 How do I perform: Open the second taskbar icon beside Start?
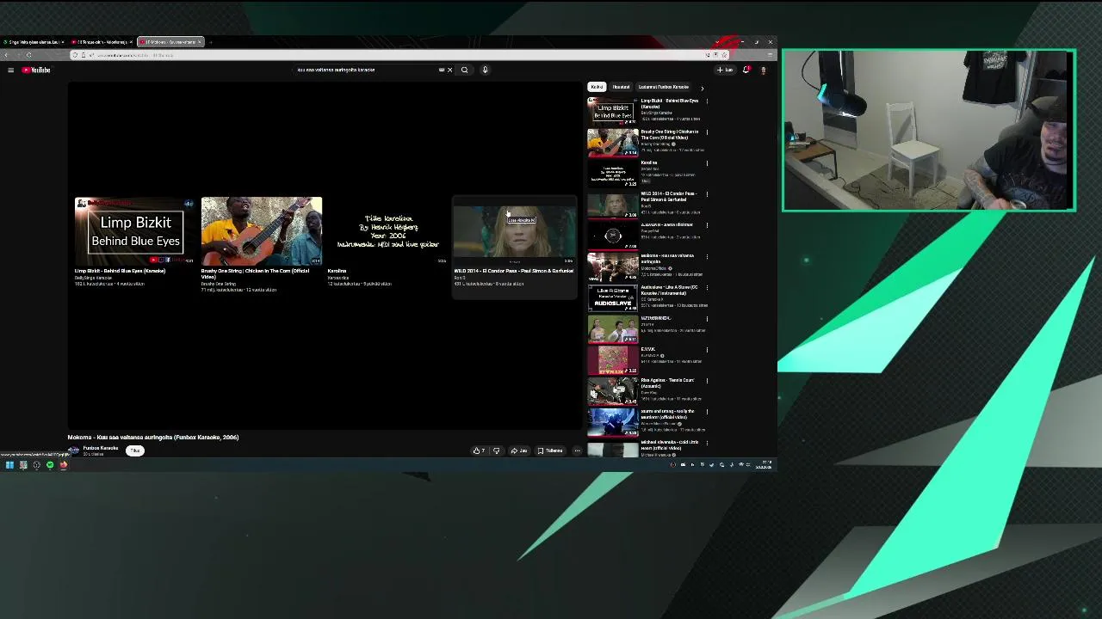tap(23, 465)
